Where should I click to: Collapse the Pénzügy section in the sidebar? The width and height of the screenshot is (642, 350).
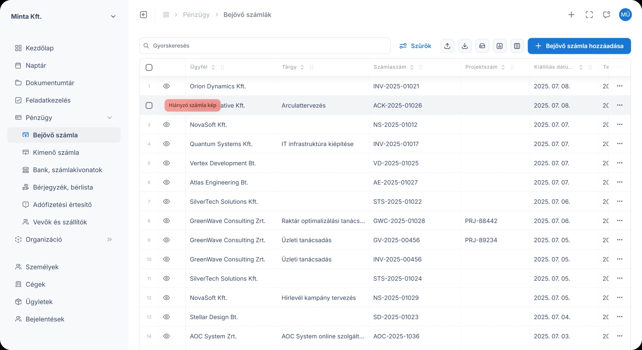[109, 117]
